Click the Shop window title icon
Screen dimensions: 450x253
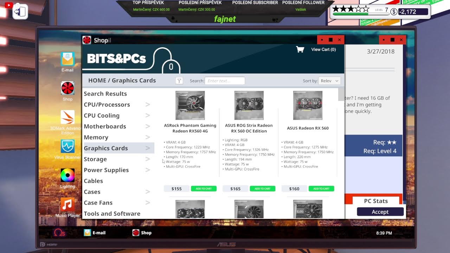(x=87, y=40)
